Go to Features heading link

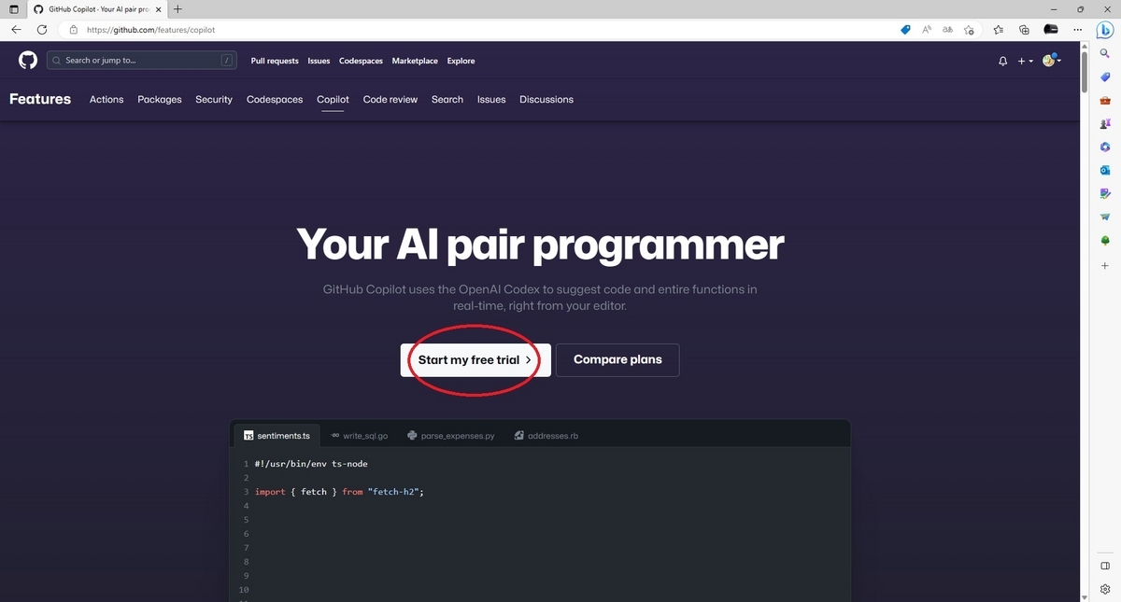pos(40,99)
